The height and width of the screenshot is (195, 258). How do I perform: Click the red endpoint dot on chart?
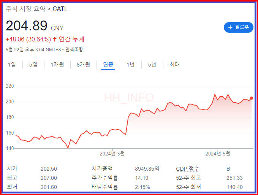tap(252, 98)
